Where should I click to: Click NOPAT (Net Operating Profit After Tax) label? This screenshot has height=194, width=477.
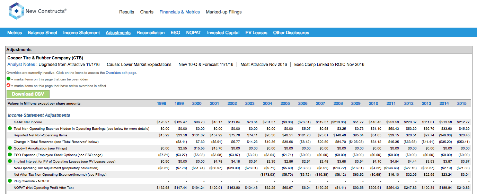tap(44, 188)
